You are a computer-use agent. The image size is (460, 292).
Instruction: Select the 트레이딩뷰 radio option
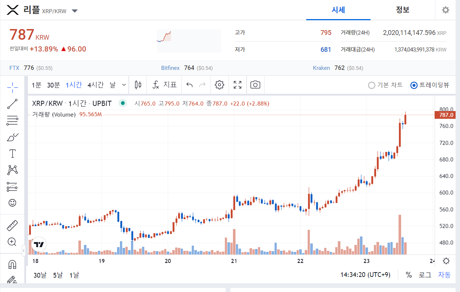429,85
